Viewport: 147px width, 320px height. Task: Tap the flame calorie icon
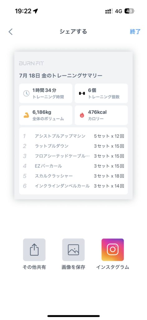82,115
